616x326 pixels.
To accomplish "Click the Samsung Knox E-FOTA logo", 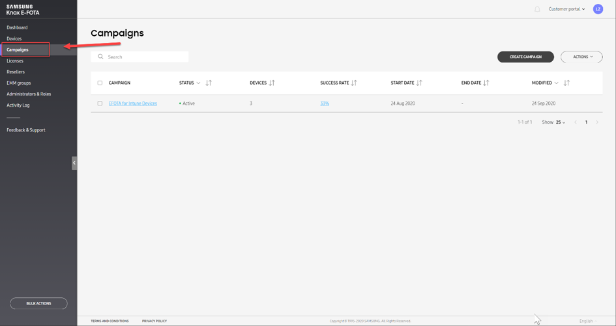I will 23,10.
